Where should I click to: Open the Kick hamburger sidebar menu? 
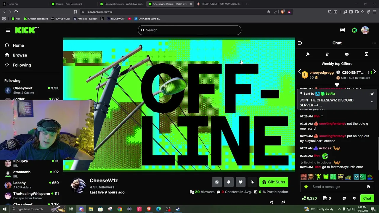[x=8, y=30]
